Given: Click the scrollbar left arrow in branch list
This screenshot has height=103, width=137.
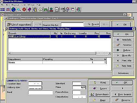Looking at the screenshot, I should point(10,53).
